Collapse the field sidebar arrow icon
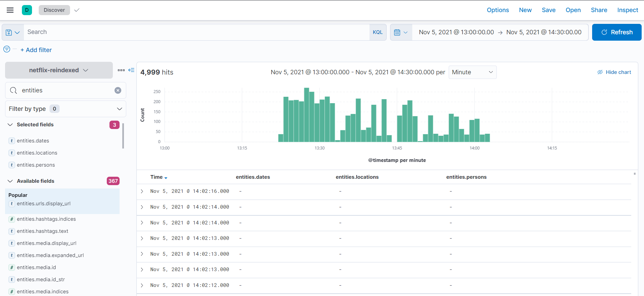The image size is (644, 296). [131, 70]
